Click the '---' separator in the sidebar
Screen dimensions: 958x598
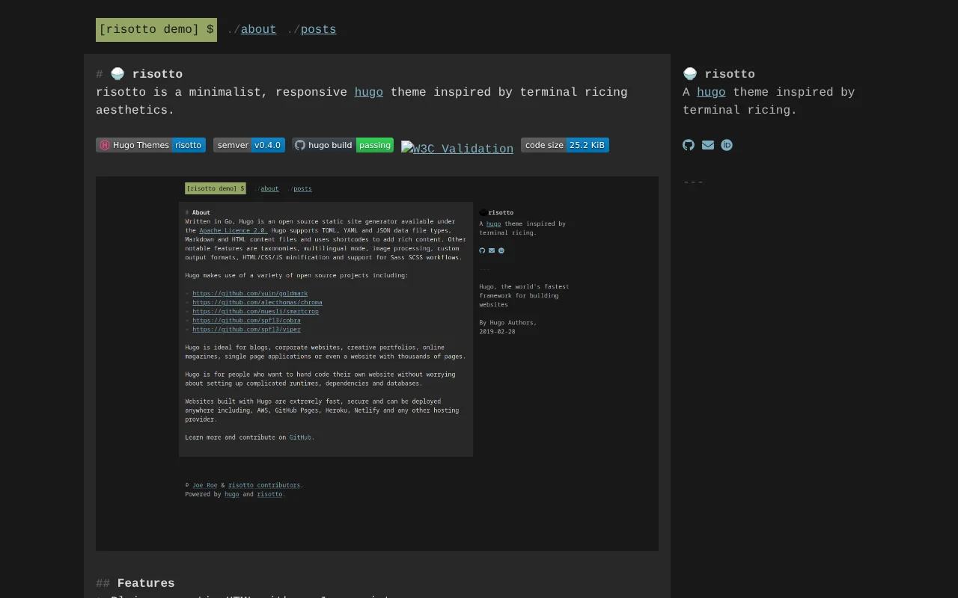[x=693, y=182]
